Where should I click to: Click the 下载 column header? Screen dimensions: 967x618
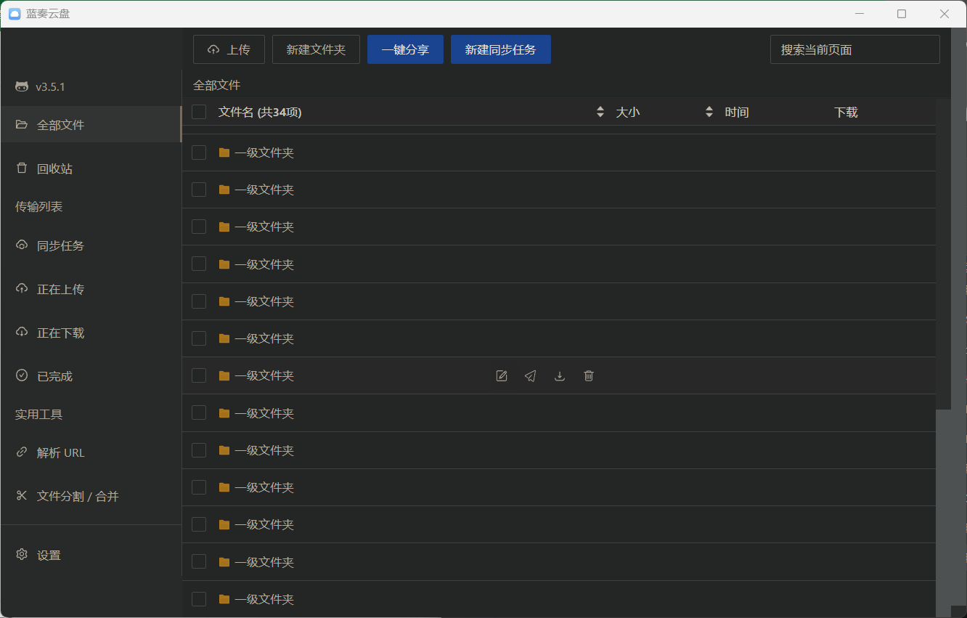(x=846, y=112)
